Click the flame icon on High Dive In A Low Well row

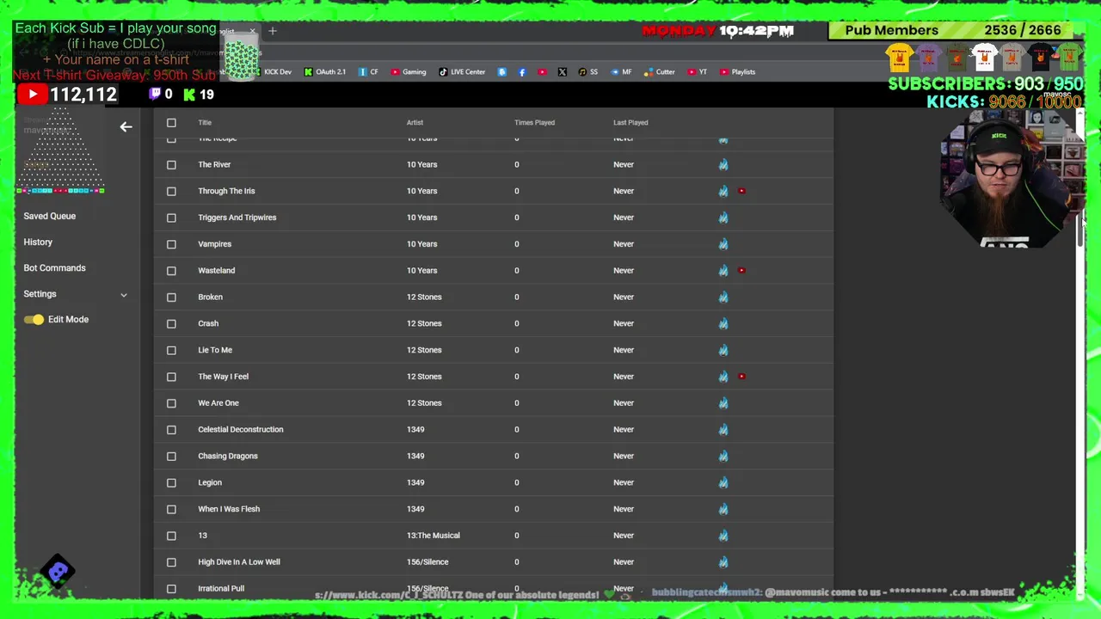pos(723,562)
